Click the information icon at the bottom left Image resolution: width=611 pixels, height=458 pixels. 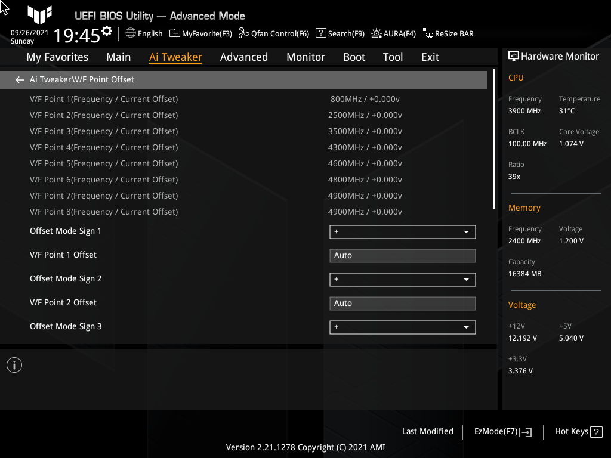[x=14, y=364]
